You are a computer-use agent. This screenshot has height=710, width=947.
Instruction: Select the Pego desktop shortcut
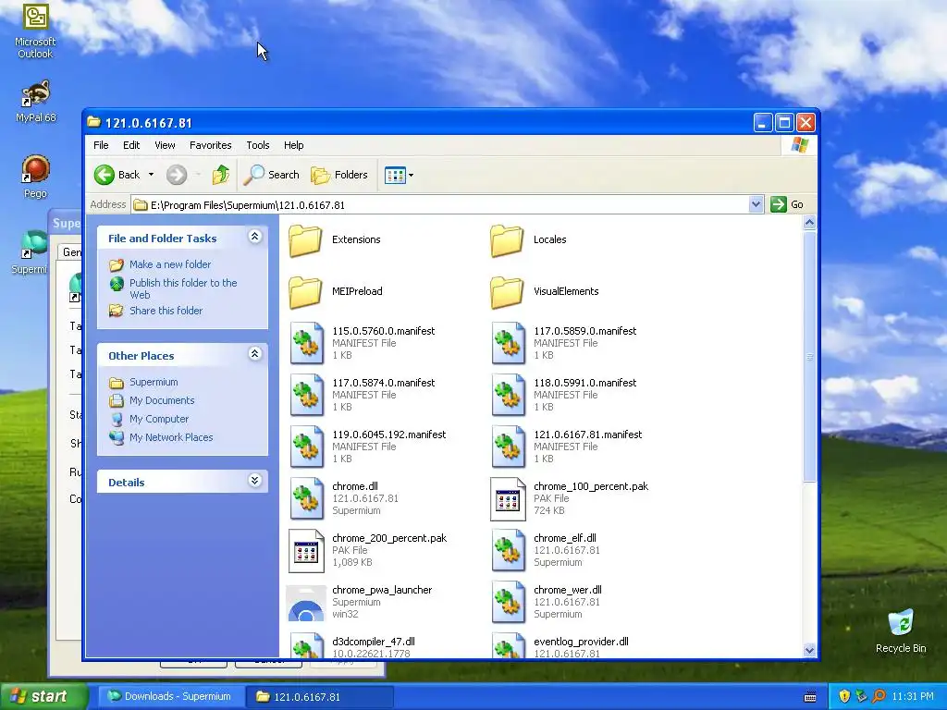[x=36, y=177]
